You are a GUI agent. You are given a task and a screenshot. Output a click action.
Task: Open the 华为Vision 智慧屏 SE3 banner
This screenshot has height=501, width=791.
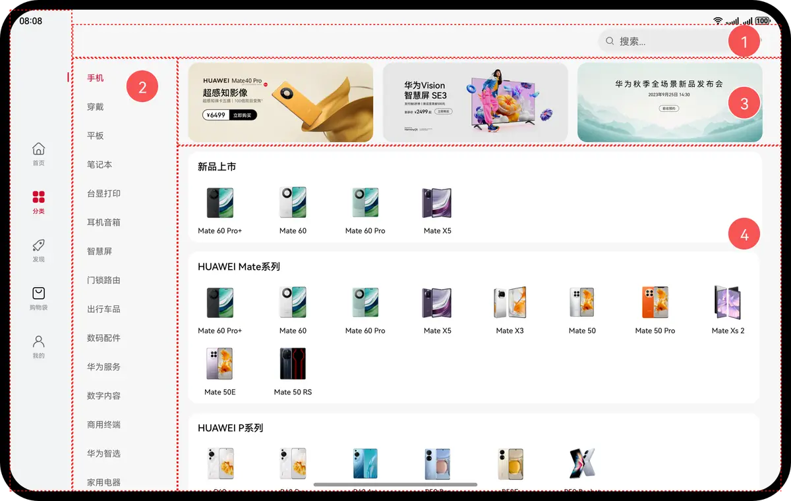[475, 102]
